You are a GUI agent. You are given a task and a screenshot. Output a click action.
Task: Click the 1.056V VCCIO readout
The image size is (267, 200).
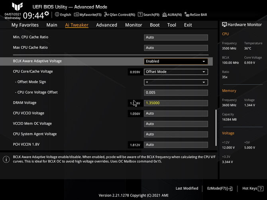click(x=135, y=114)
